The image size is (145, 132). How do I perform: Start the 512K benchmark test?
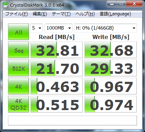point(18,68)
